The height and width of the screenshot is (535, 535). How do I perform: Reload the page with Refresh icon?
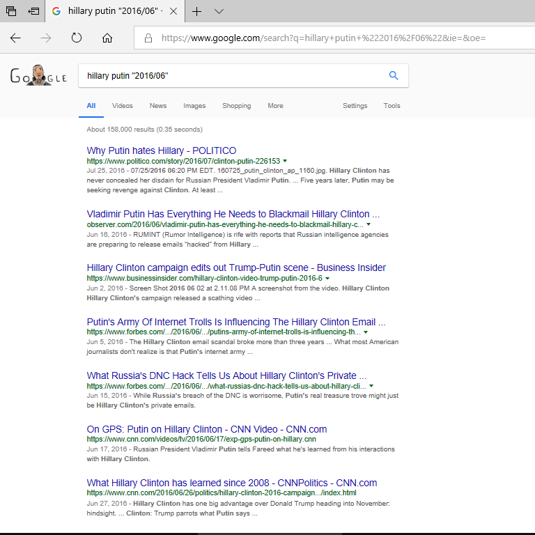[77, 38]
